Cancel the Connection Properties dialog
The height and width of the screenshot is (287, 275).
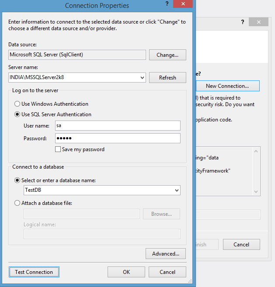coord(167,272)
